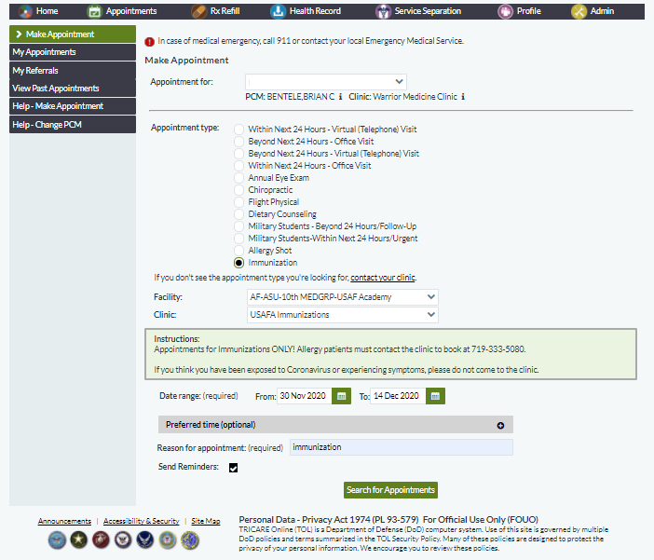The width and height of the screenshot is (654, 560).
Task: Select the Immunization radio button
Action: [x=238, y=263]
